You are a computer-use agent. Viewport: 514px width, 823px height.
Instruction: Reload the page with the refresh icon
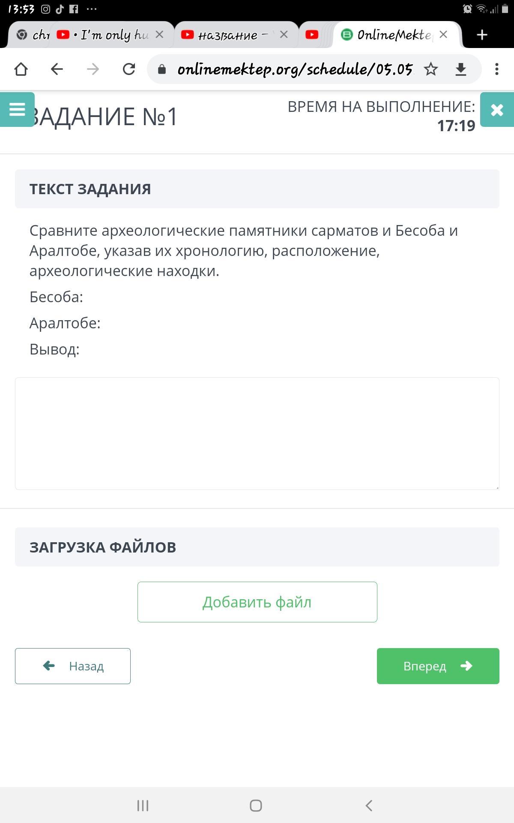click(x=129, y=69)
